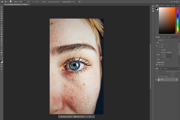
Task: Select the Brush tool
Action: tap(1, 25)
